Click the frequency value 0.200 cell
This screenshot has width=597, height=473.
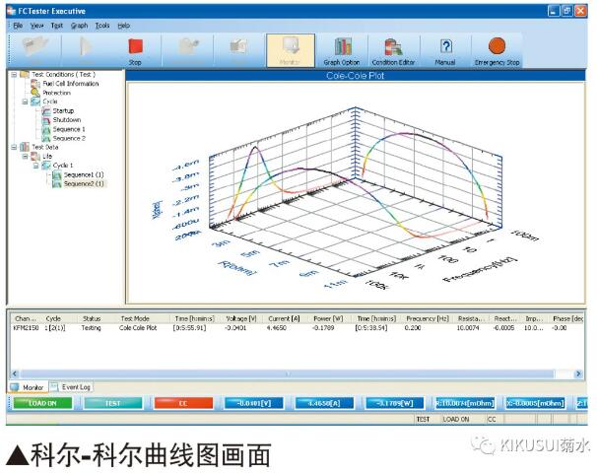(413, 328)
